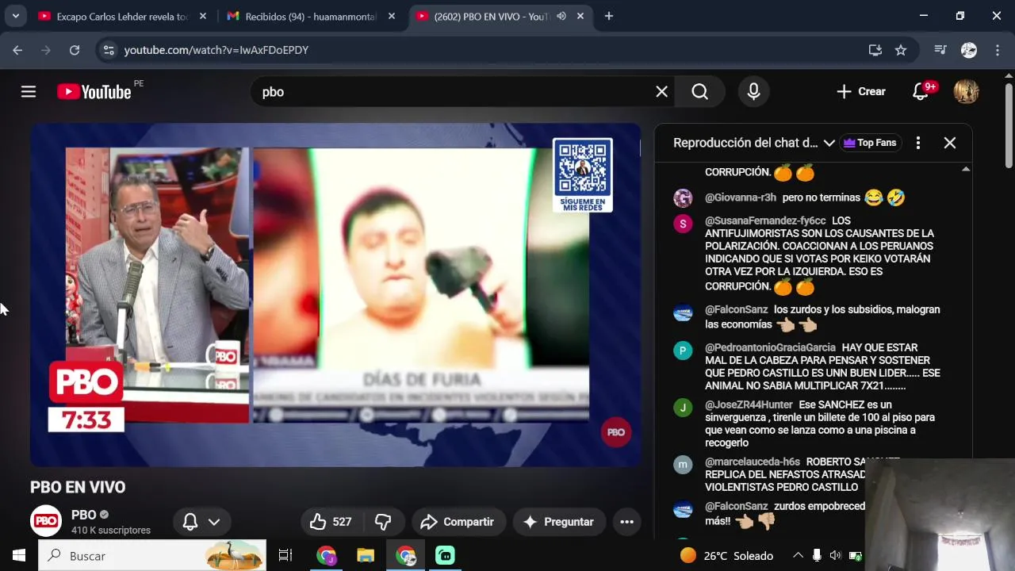
Task: Open @JoseZR44Hunter chat username
Action: click(x=749, y=404)
